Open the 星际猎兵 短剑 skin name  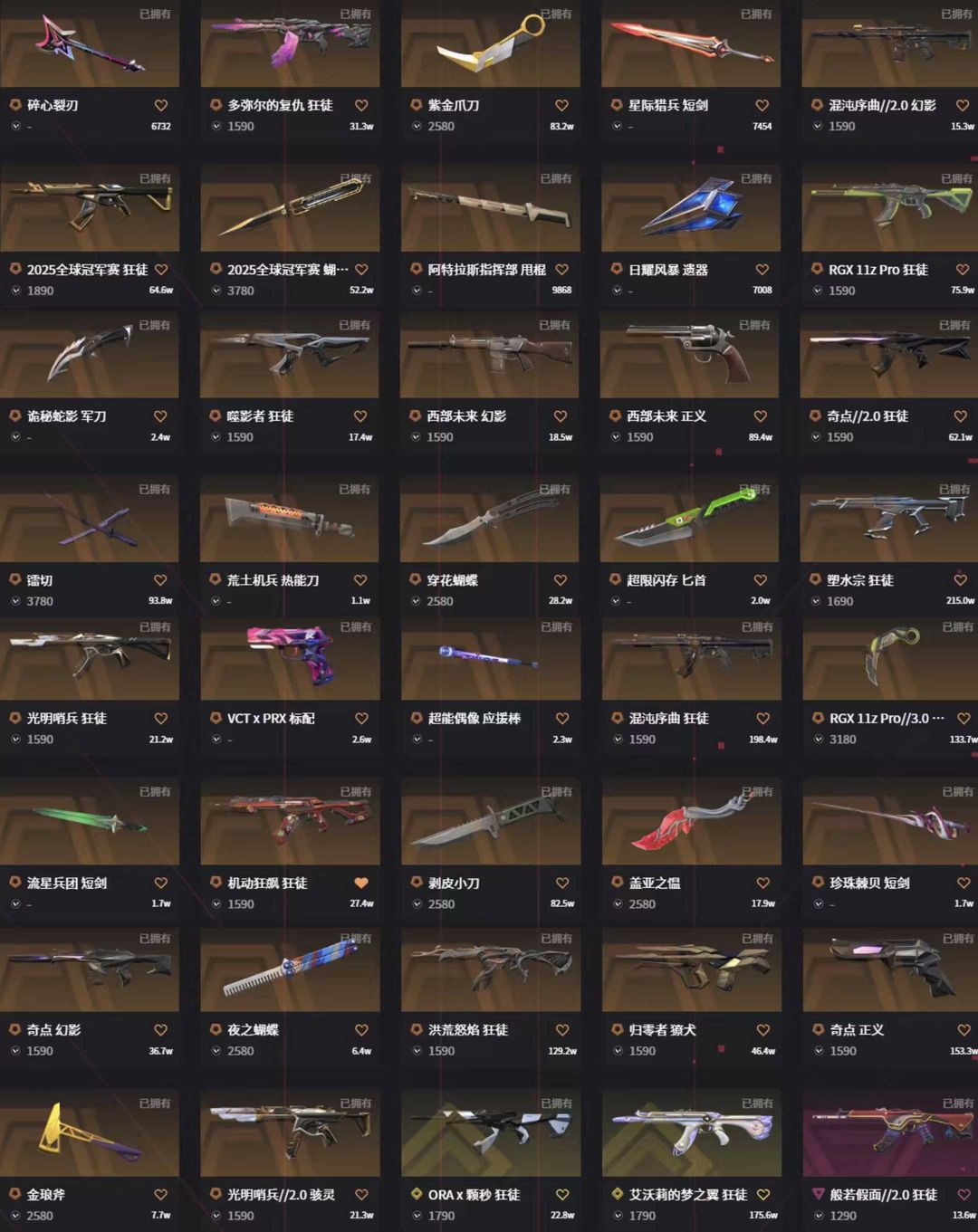tap(668, 105)
